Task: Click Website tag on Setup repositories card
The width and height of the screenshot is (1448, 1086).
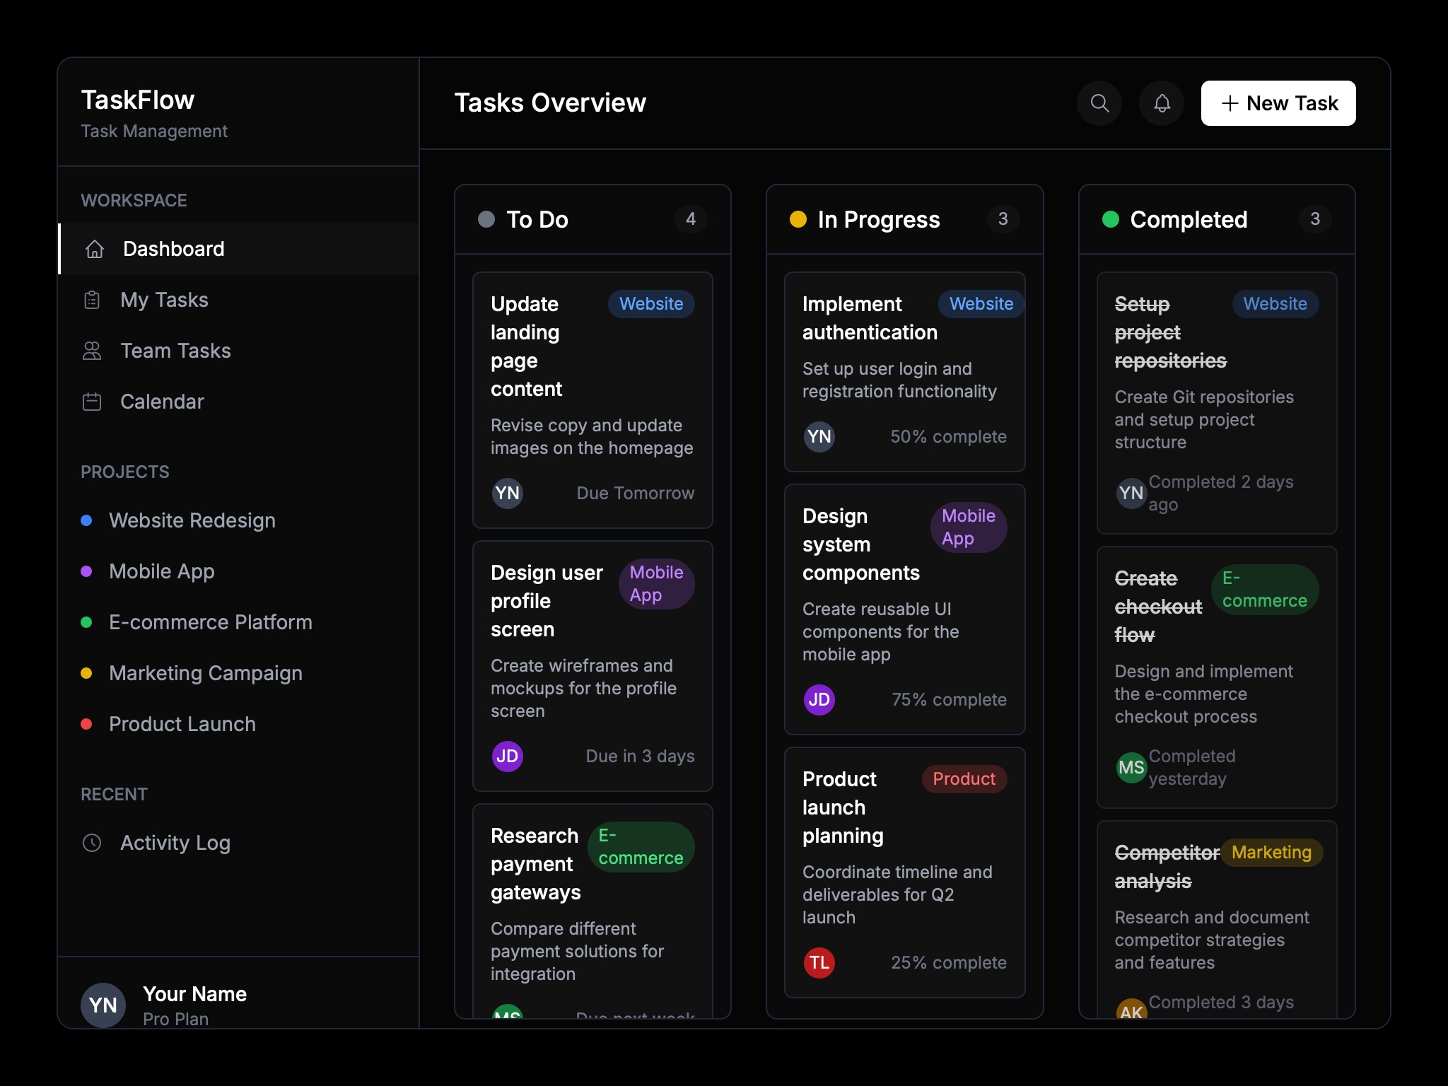Action: (x=1275, y=304)
